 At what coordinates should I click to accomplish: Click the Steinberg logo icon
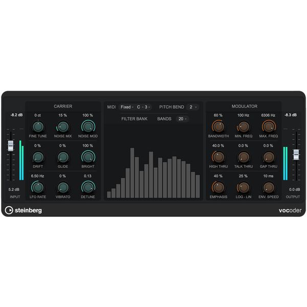(9, 210)
